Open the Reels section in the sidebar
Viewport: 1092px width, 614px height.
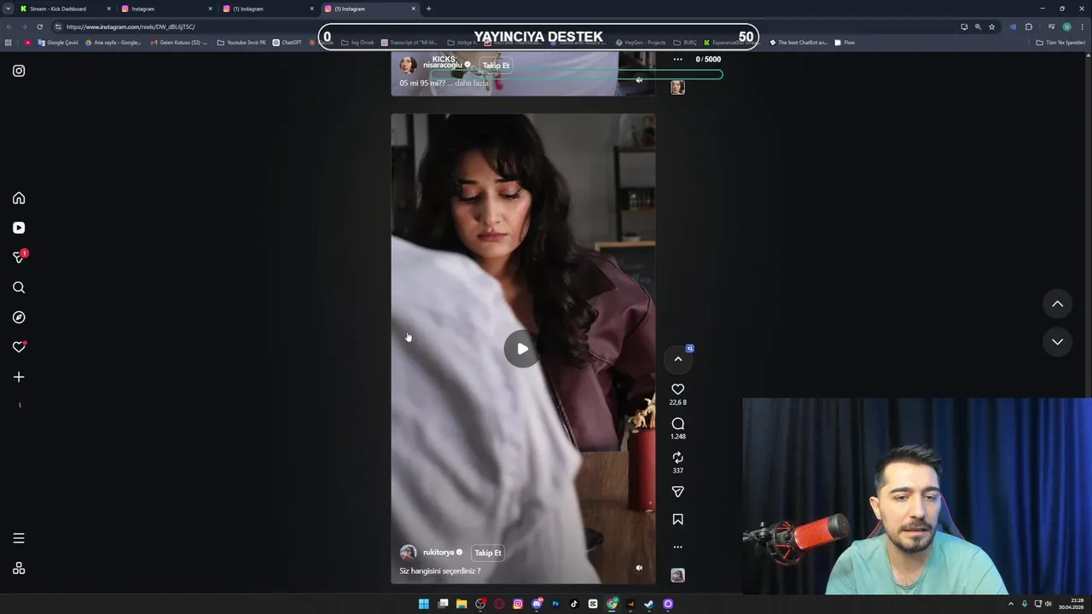[x=19, y=228]
